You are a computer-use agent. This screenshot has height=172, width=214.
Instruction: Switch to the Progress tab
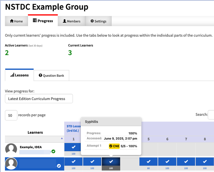[x=43, y=21]
